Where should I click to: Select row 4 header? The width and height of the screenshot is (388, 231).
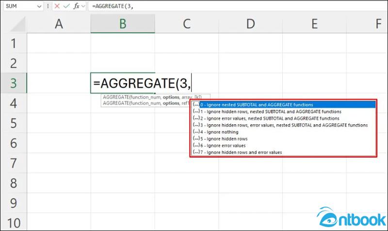[14, 103]
